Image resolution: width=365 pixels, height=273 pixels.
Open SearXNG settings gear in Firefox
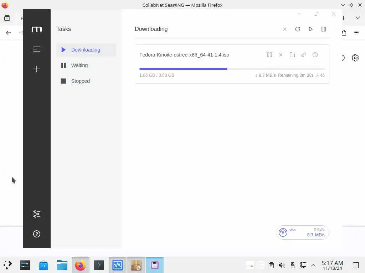355,58
